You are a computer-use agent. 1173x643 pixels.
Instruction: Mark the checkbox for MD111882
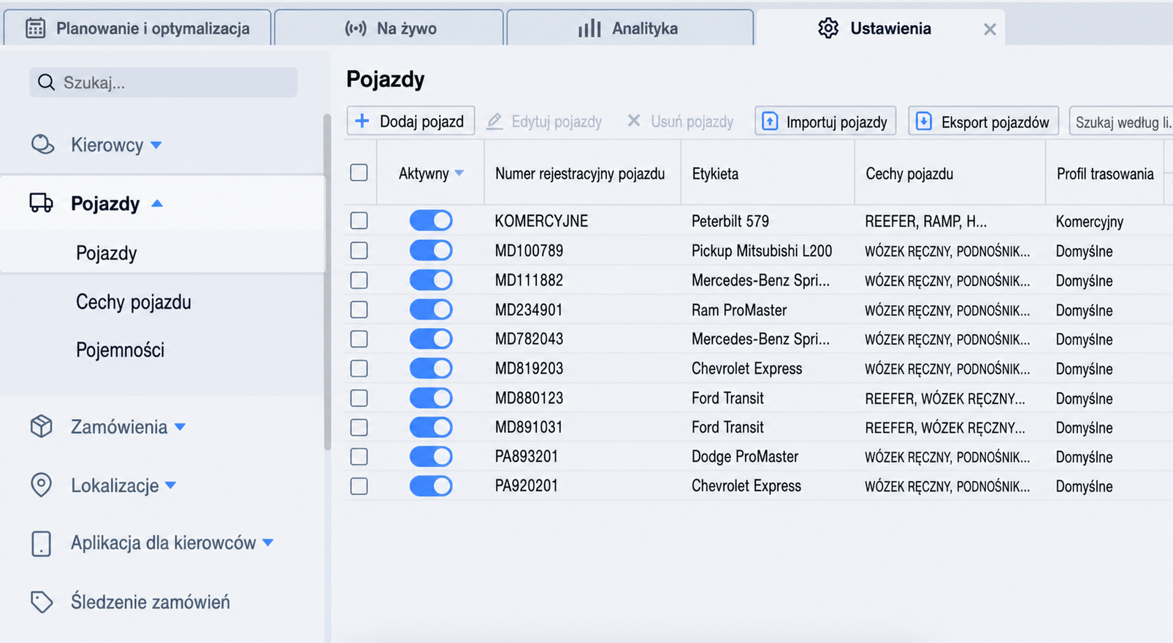pos(359,280)
